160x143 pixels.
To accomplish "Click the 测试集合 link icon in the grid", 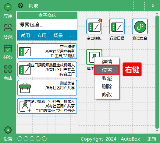I will [140, 26].
